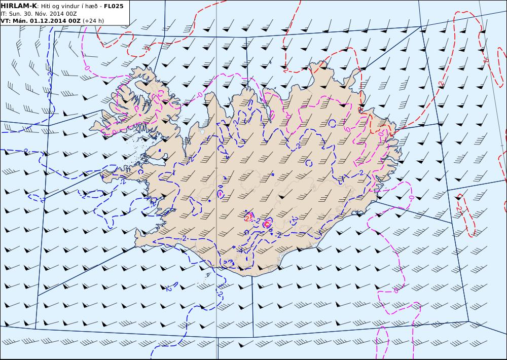Click the FL025 flight level label

(x=114, y=6)
